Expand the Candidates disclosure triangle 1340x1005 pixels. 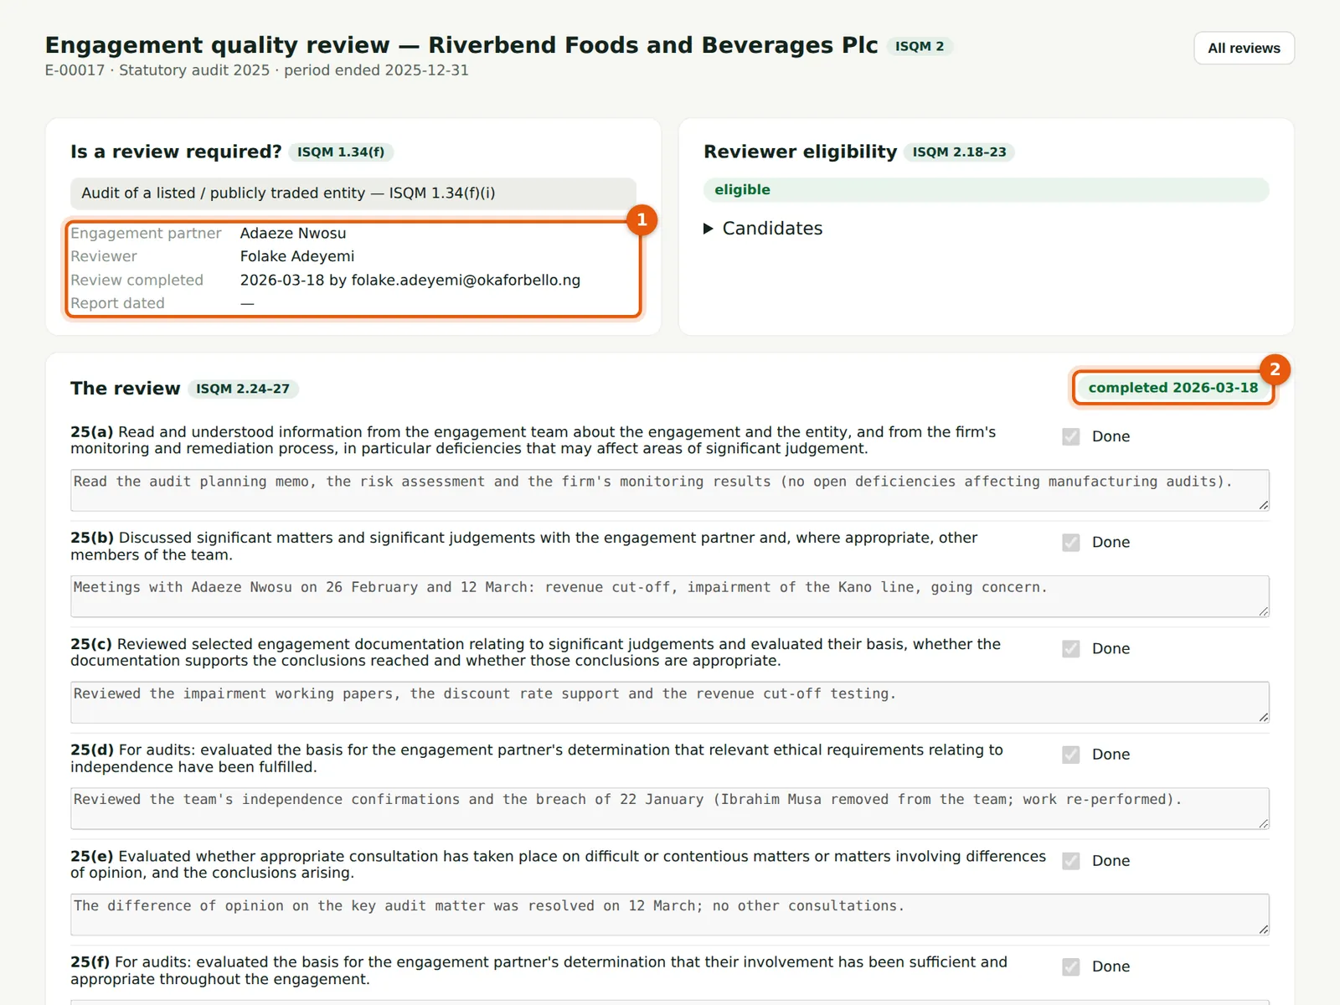(709, 229)
